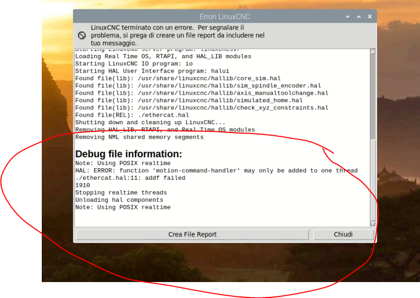The image size is (420, 298).
Task: Click the line listing axis_manualtoolchange.hal
Action: coord(202,93)
